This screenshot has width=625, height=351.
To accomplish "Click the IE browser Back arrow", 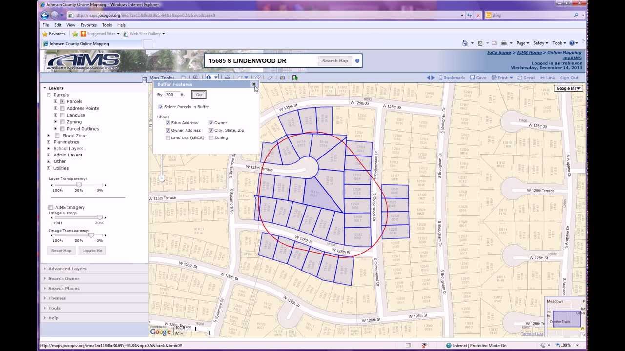I will [44, 15].
